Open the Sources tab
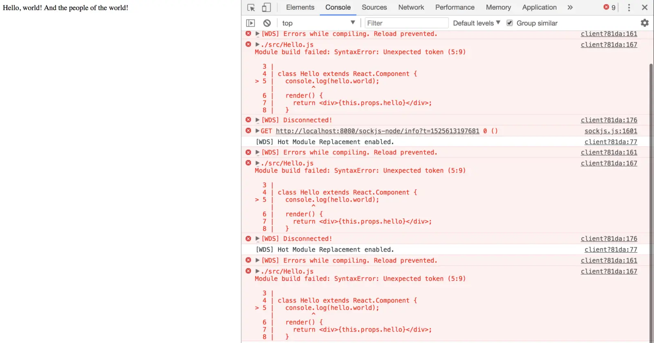654x343 pixels. point(374,7)
